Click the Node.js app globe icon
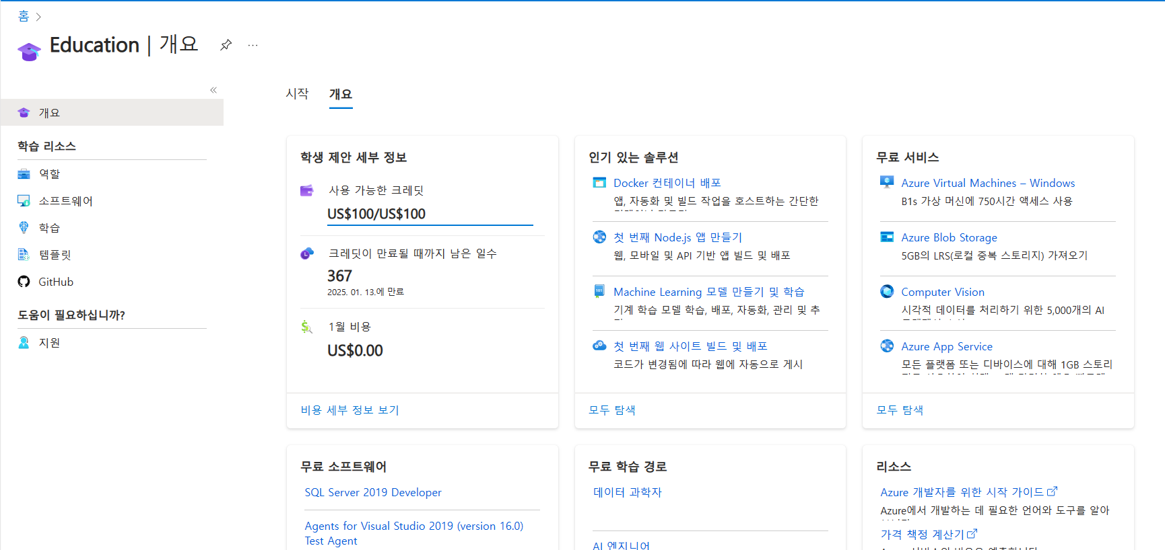The width and height of the screenshot is (1165, 550). coord(599,237)
